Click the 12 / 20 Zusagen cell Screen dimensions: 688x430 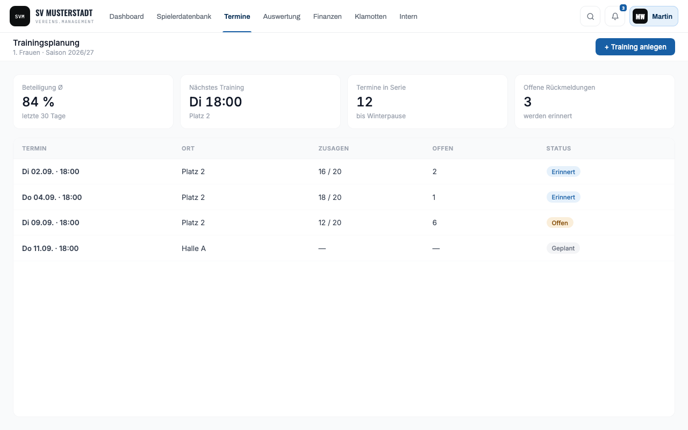[x=329, y=223]
